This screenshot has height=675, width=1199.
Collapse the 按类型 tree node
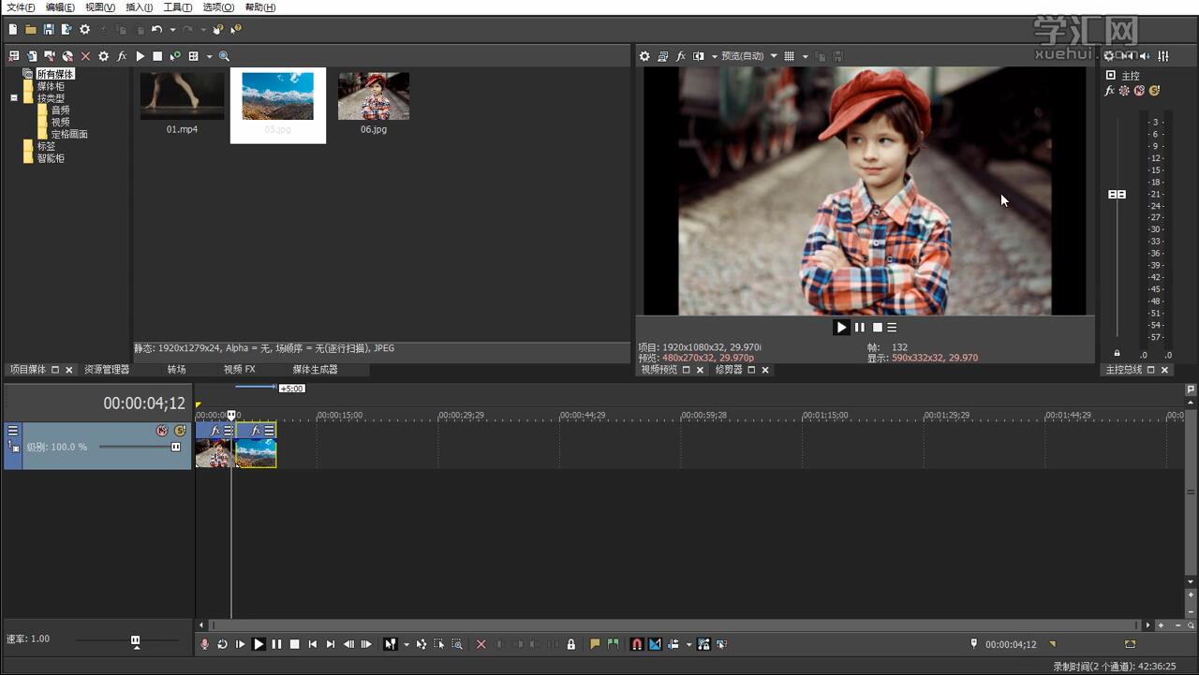tap(14, 97)
